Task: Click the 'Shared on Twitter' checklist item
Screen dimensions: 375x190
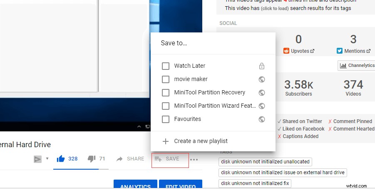Action: (300, 121)
